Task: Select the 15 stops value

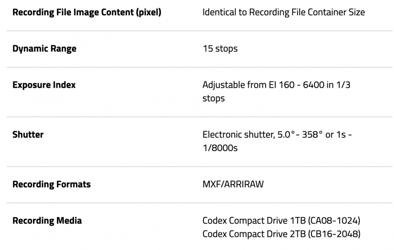Action: point(220,48)
